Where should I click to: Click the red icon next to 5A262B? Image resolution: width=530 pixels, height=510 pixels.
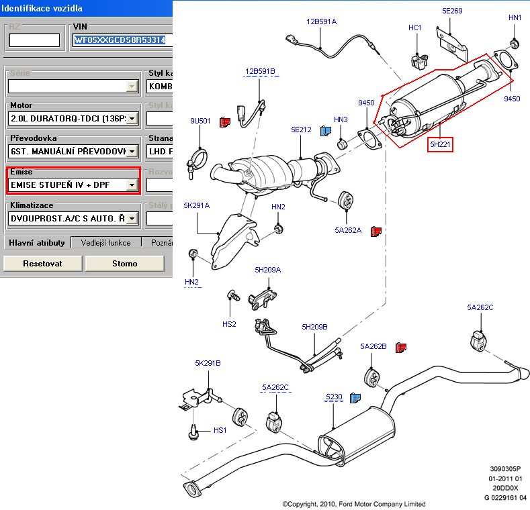click(x=401, y=347)
